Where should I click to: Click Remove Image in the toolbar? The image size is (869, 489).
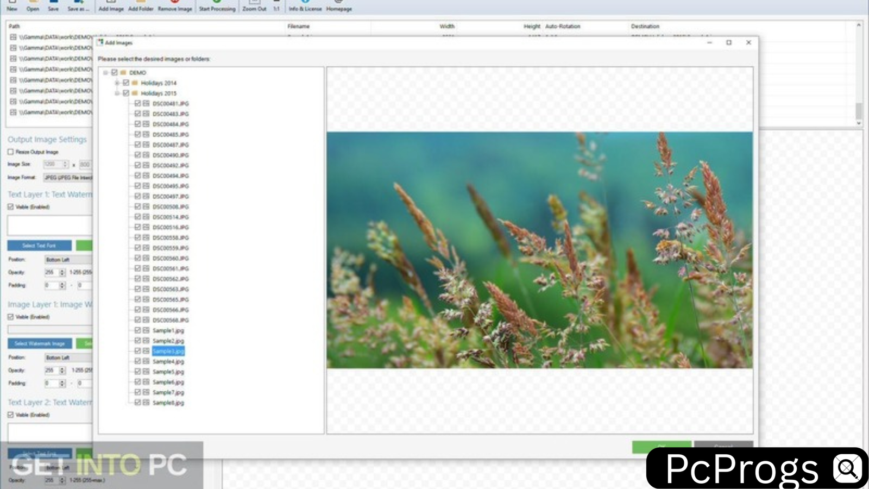[x=175, y=6]
